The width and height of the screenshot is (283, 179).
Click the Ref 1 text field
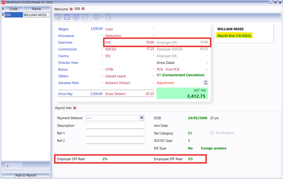(115, 133)
